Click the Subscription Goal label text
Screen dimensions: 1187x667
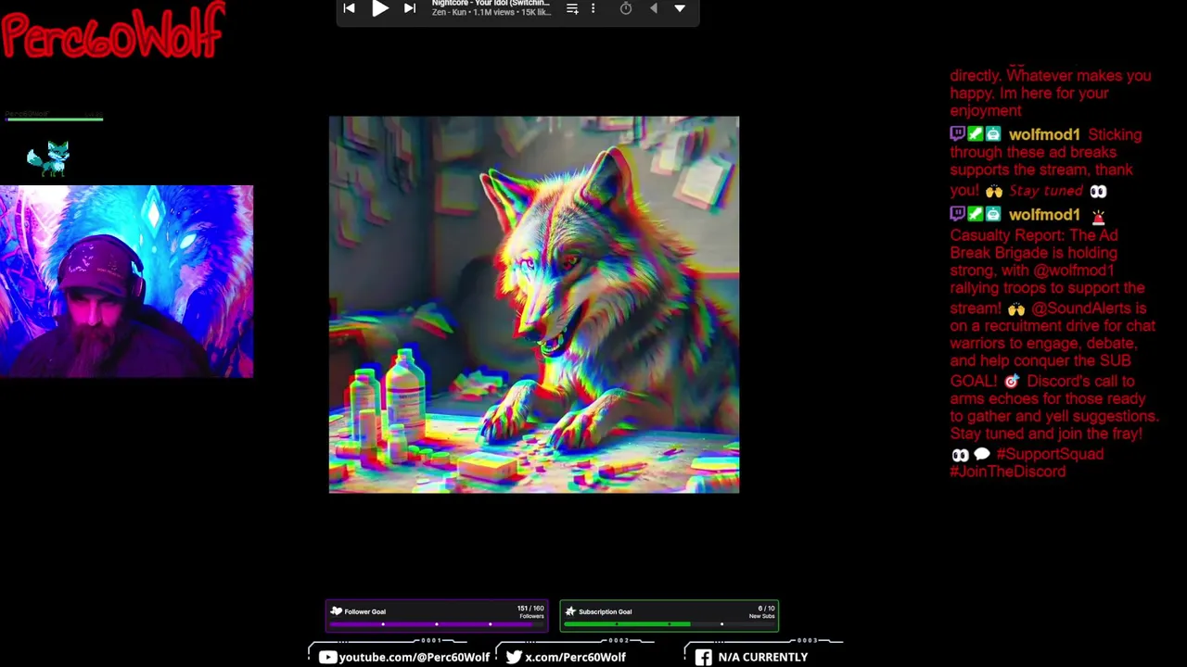coord(606,611)
